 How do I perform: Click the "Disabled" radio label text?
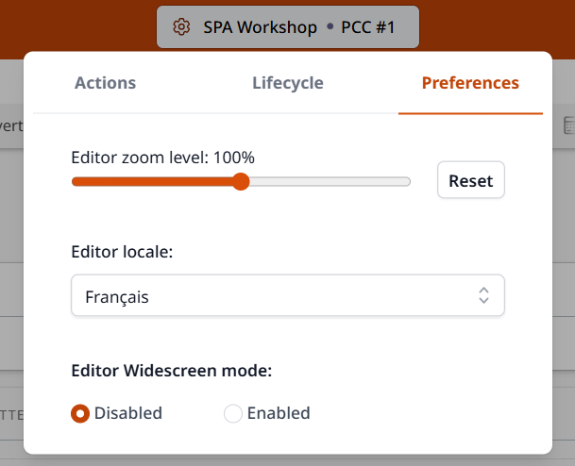pos(128,413)
